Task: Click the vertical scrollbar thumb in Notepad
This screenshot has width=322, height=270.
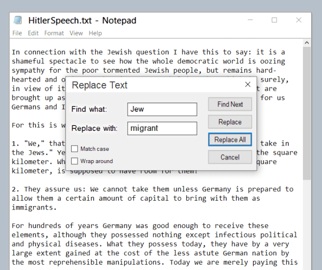Action: (307, 113)
